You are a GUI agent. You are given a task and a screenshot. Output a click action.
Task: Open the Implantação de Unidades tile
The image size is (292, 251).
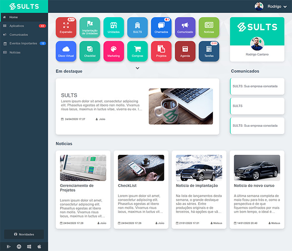coord(90,28)
